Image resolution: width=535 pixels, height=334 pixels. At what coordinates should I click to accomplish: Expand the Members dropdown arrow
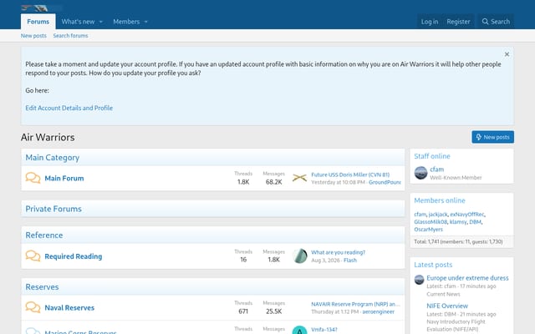[x=146, y=22]
